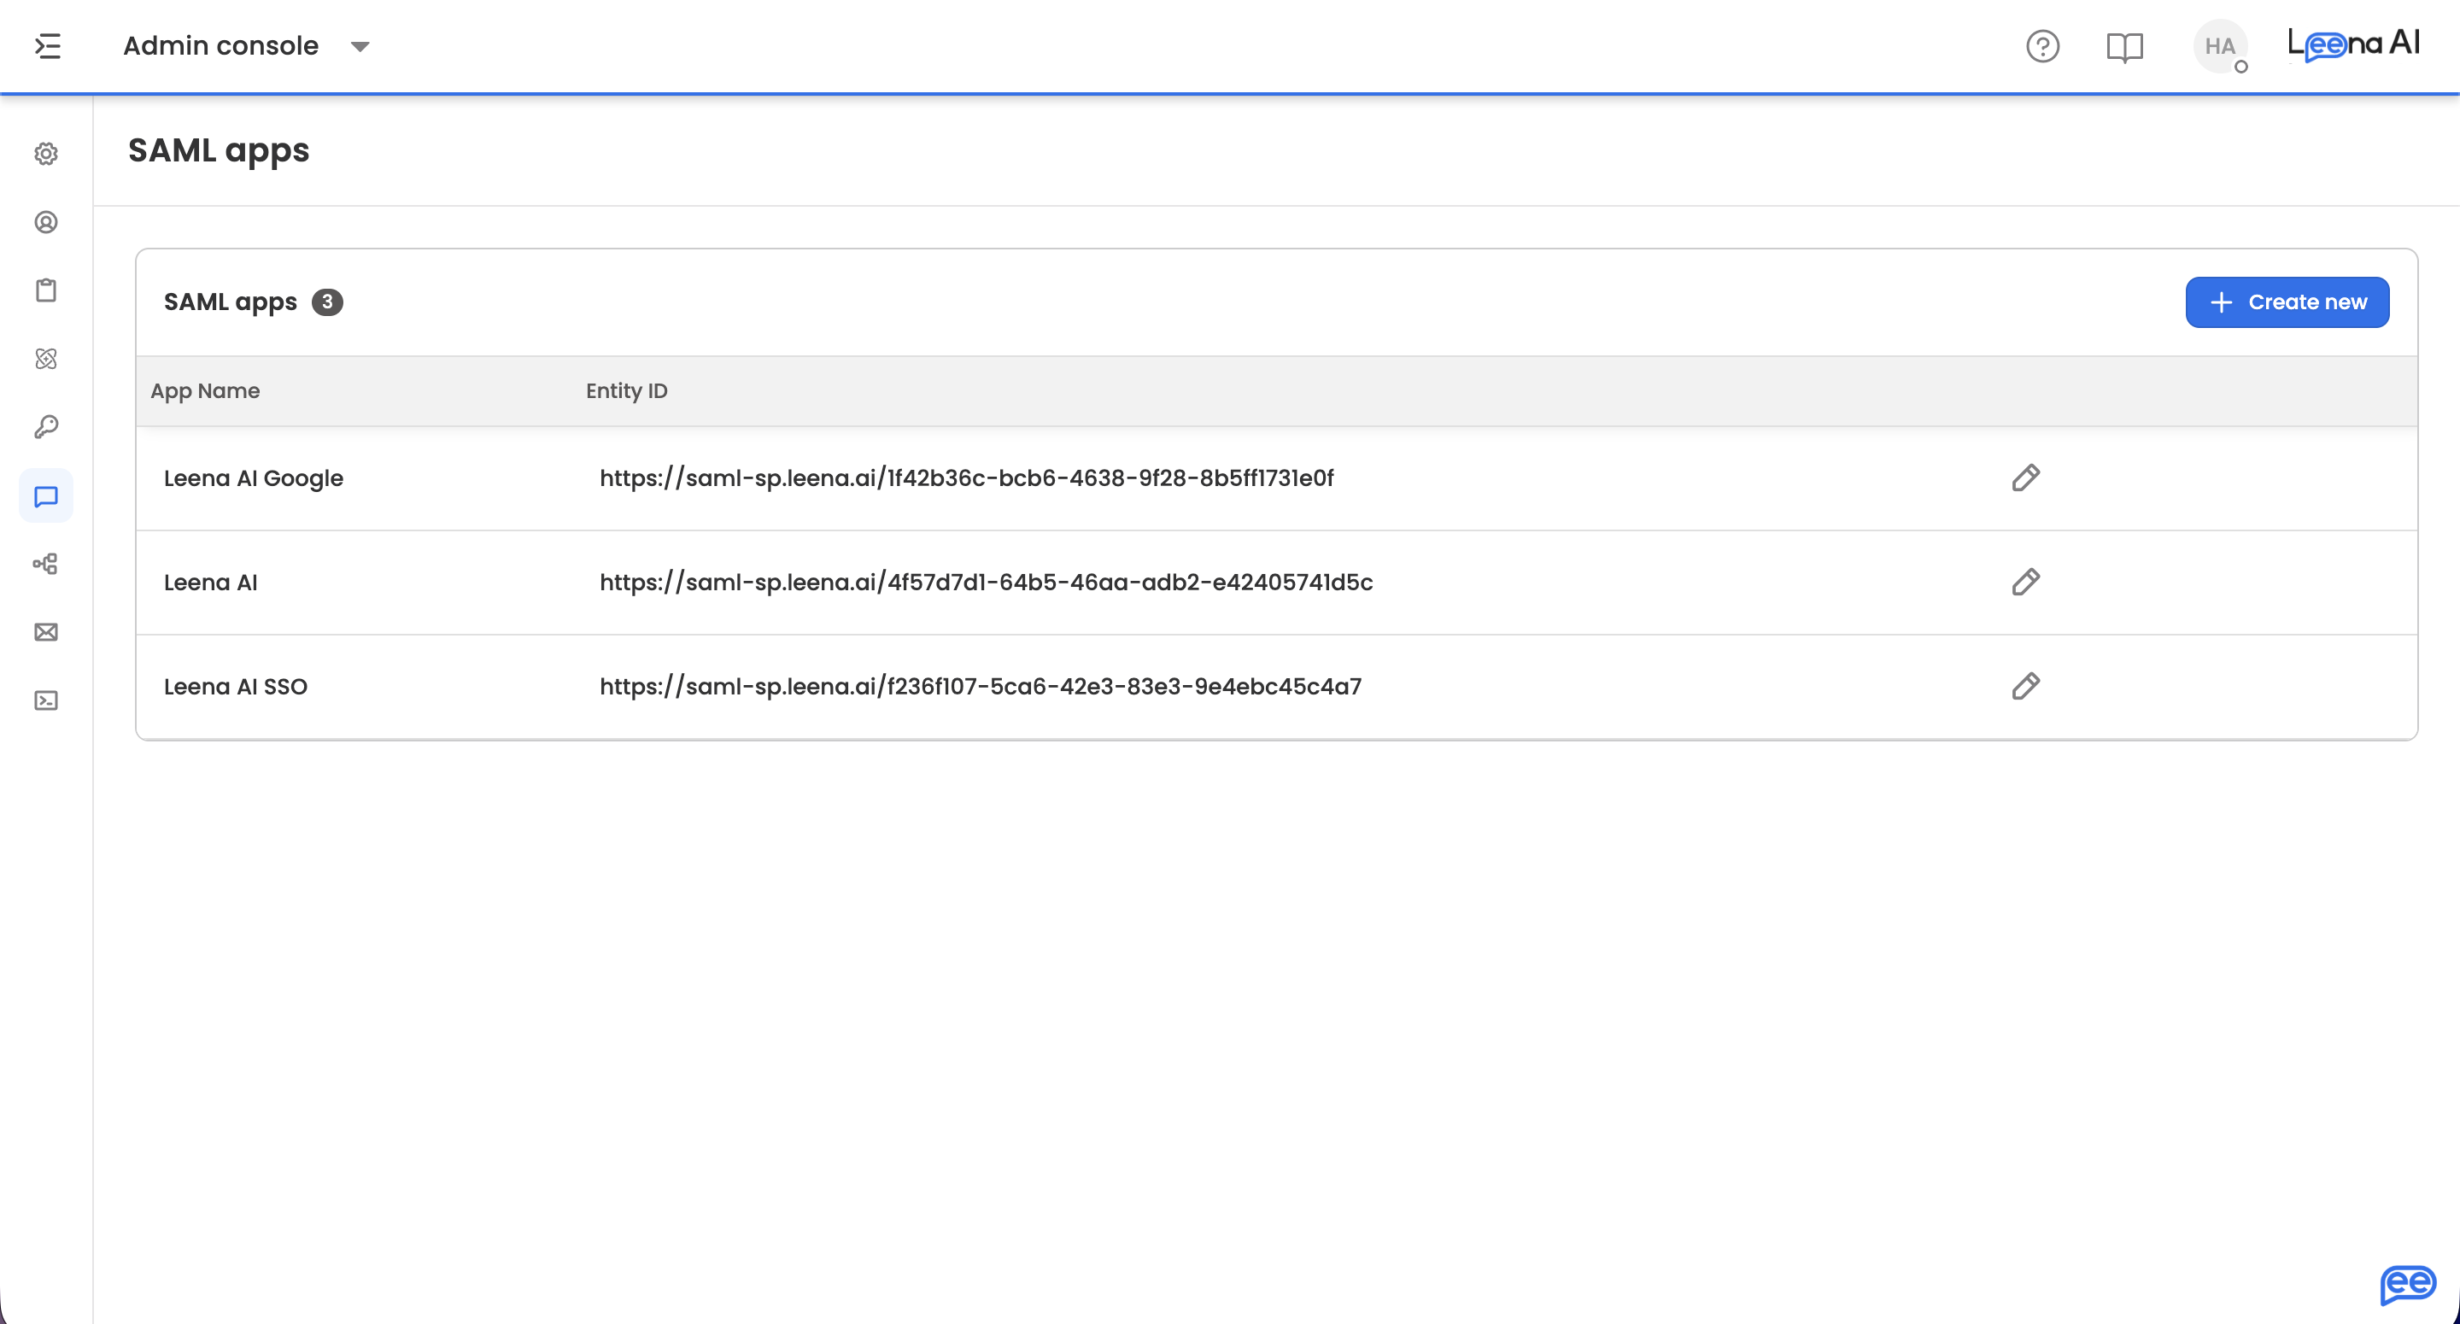The height and width of the screenshot is (1324, 2460).
Task: Open the help question mark icon
Action: pyautogui.click(x=2042, y=47)
